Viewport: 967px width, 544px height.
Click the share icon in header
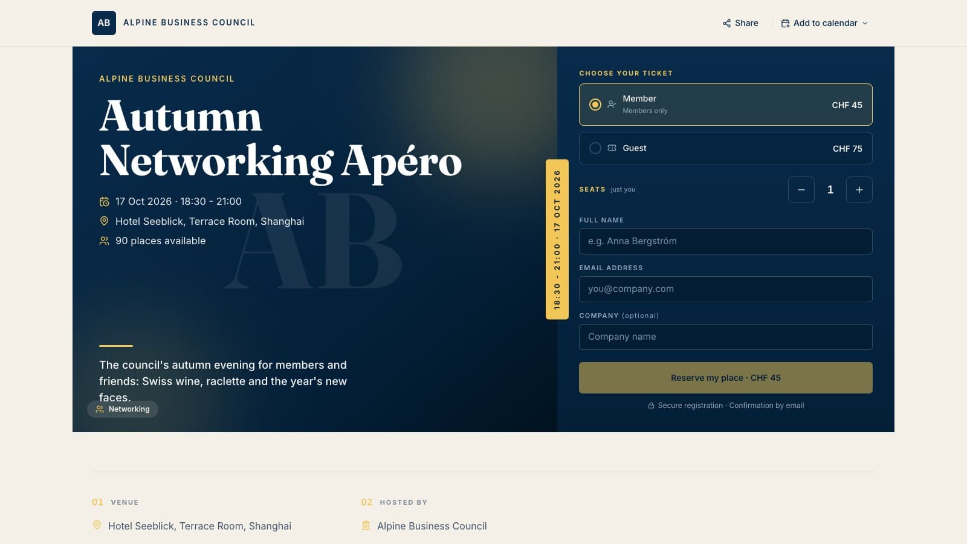(726, 23)
